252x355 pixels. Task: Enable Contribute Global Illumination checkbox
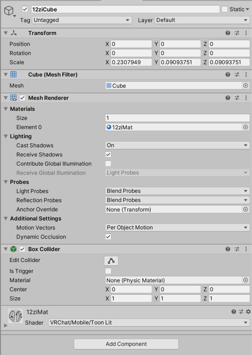[108, 164]
